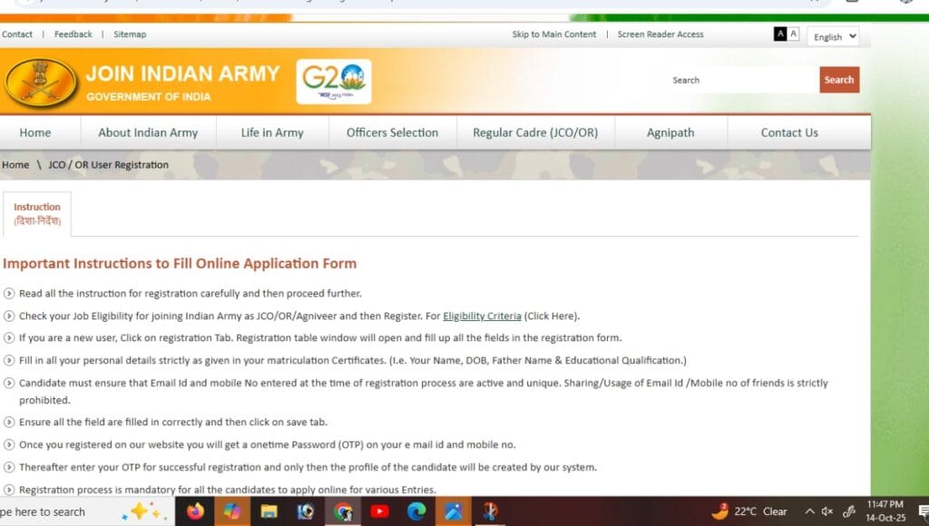Select the Instruction tab
Screen dimensions: 929x526
(37, 212)
